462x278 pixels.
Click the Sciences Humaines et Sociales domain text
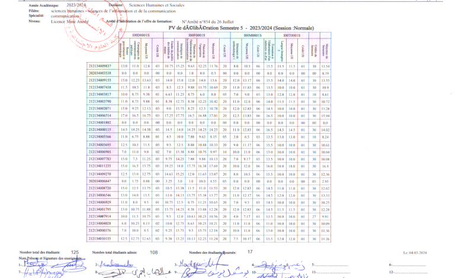[x=147, y=4]
